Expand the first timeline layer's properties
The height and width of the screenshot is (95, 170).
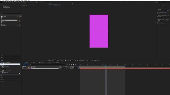click(x=27, y=68)
